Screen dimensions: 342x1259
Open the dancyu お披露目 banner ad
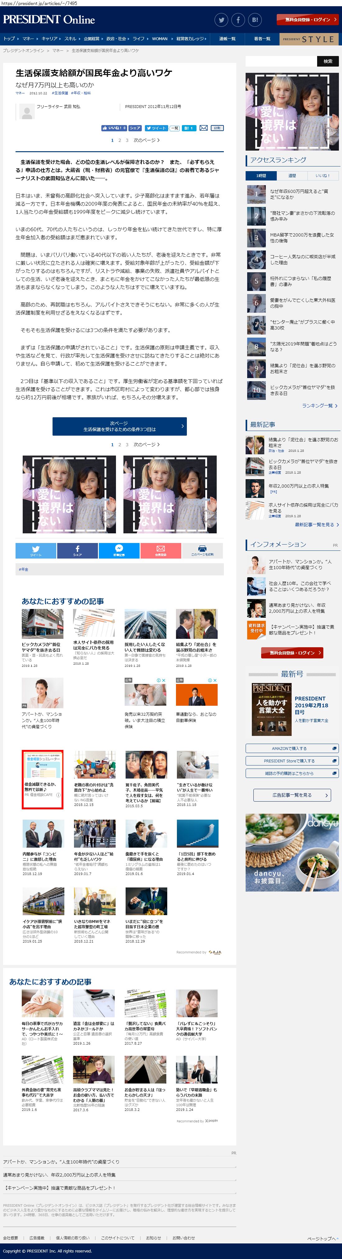(292, 852)
